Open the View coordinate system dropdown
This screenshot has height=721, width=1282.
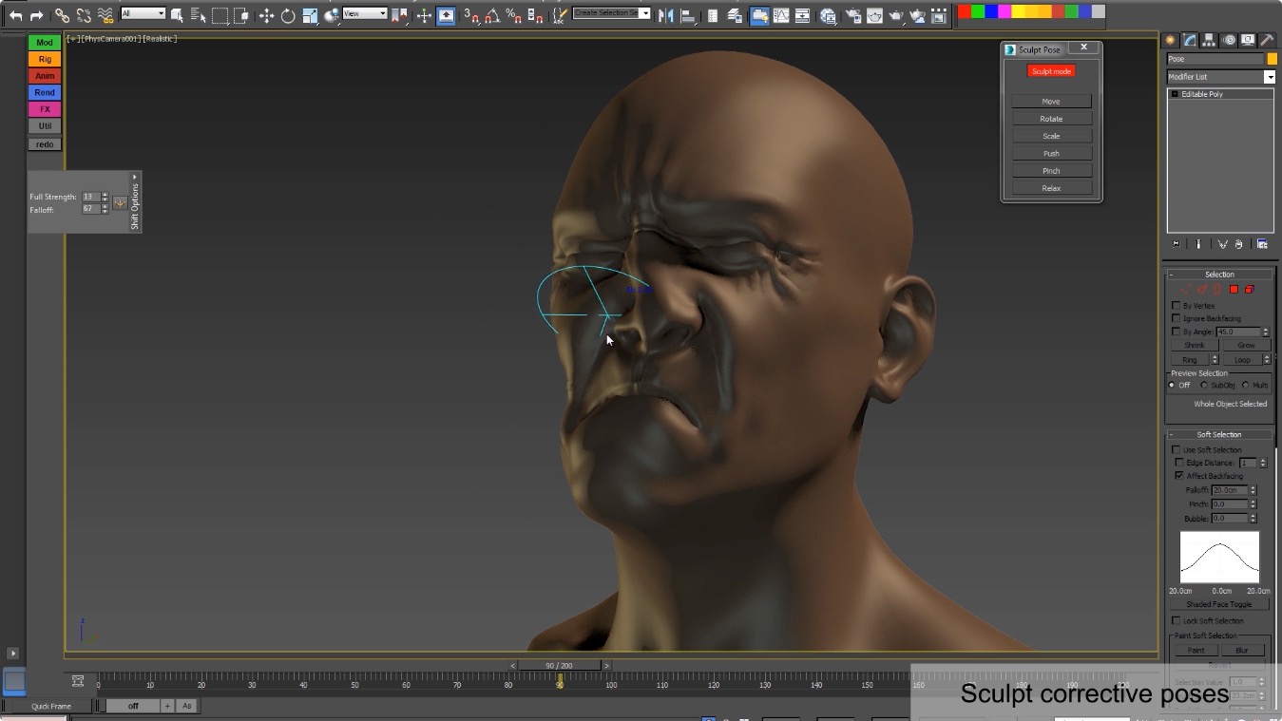(364, 13)
